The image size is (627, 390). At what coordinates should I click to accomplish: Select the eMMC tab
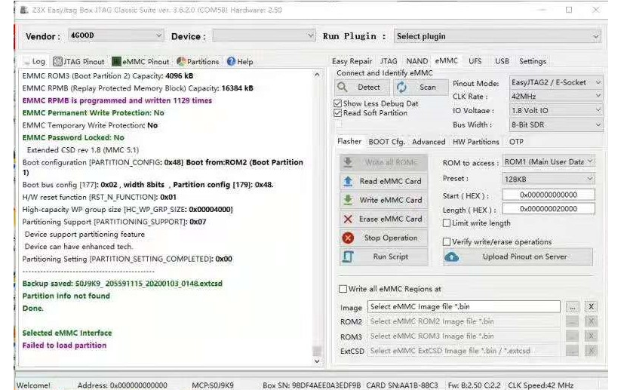(446, 61)
